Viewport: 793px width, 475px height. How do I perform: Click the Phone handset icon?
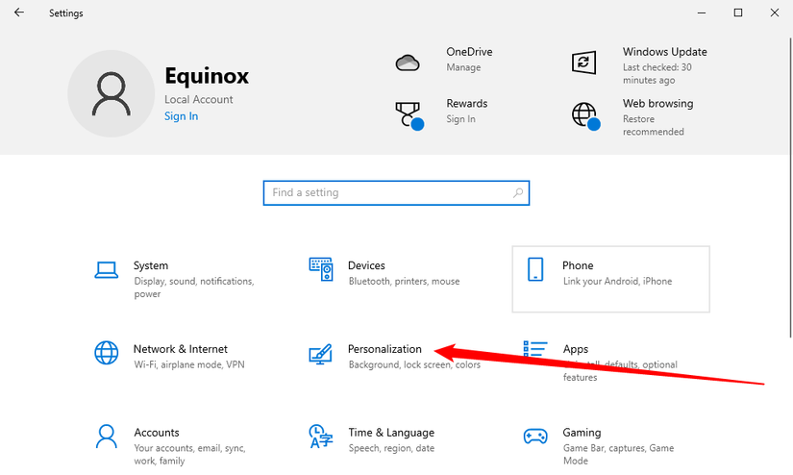tap(535, 269)
